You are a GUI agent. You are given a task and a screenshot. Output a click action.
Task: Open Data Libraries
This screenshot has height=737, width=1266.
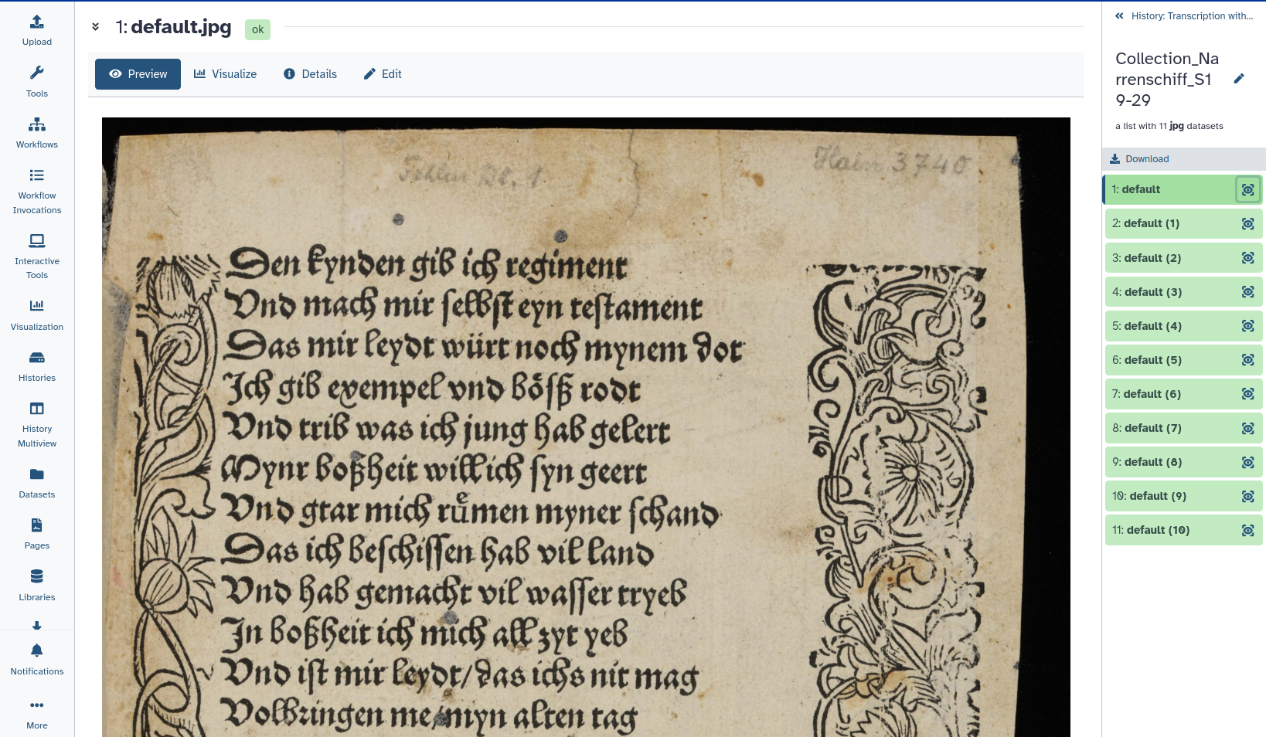pyautogui.click(x=37, y=586)
